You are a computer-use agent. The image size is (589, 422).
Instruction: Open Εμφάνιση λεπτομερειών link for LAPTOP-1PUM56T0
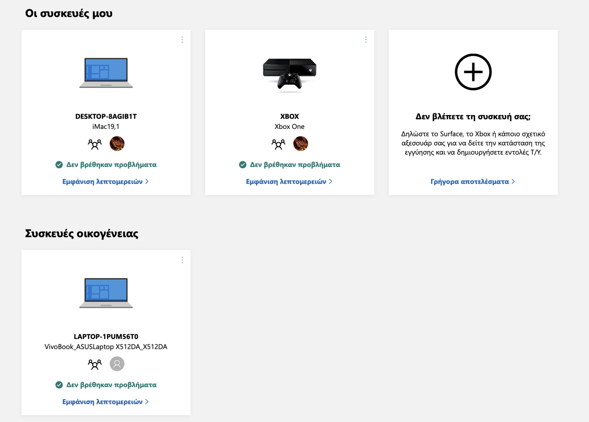[x=106, y=402]
